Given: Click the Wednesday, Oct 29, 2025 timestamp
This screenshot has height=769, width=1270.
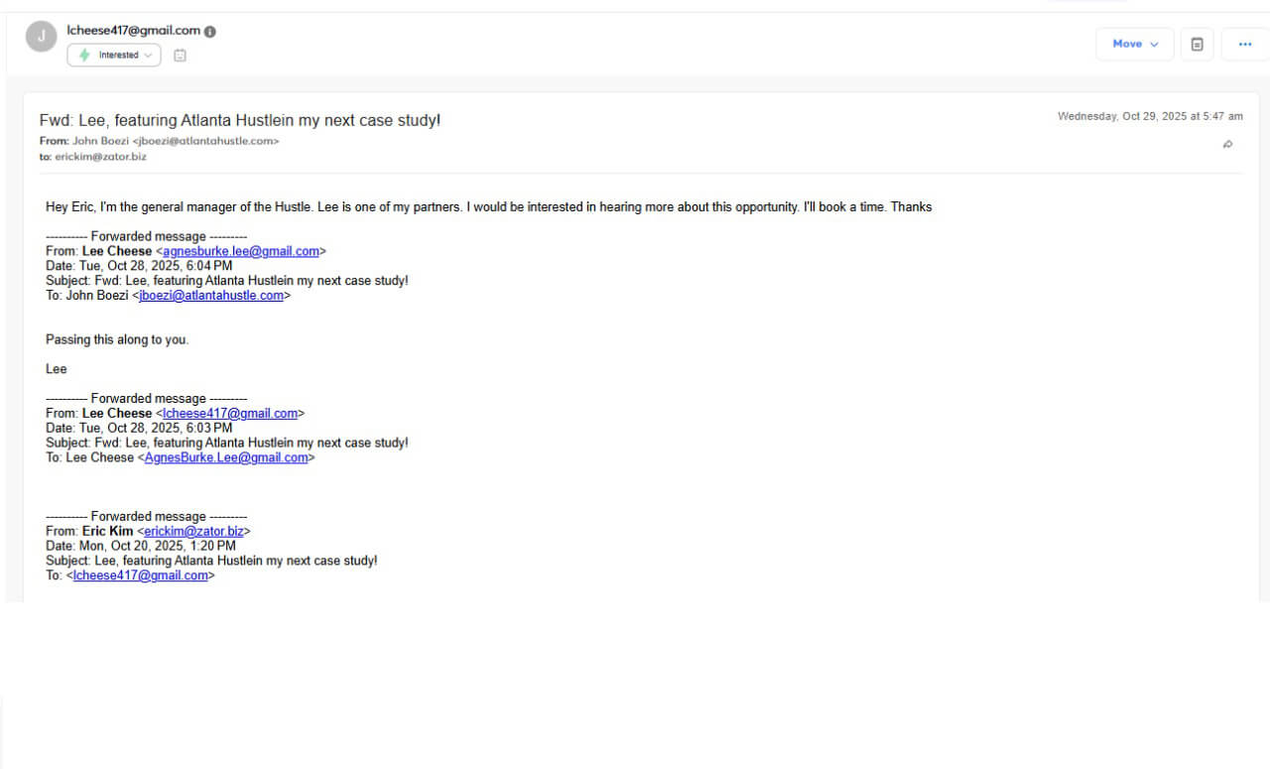Looking at the screenshot, I should (1149, 116).
